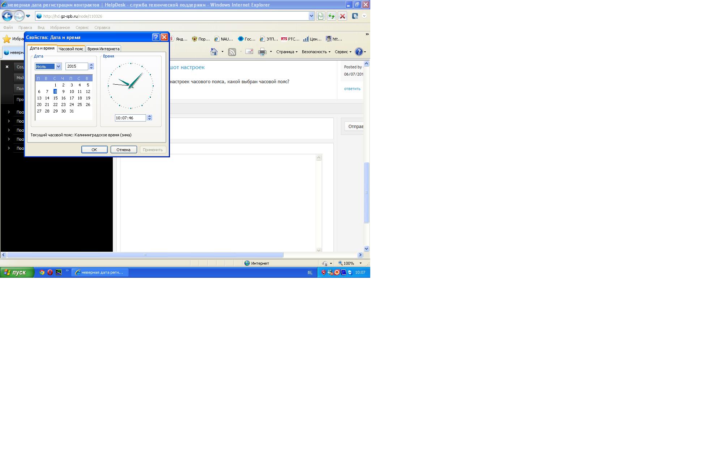Open the Избранное menu

pos(60,27)
